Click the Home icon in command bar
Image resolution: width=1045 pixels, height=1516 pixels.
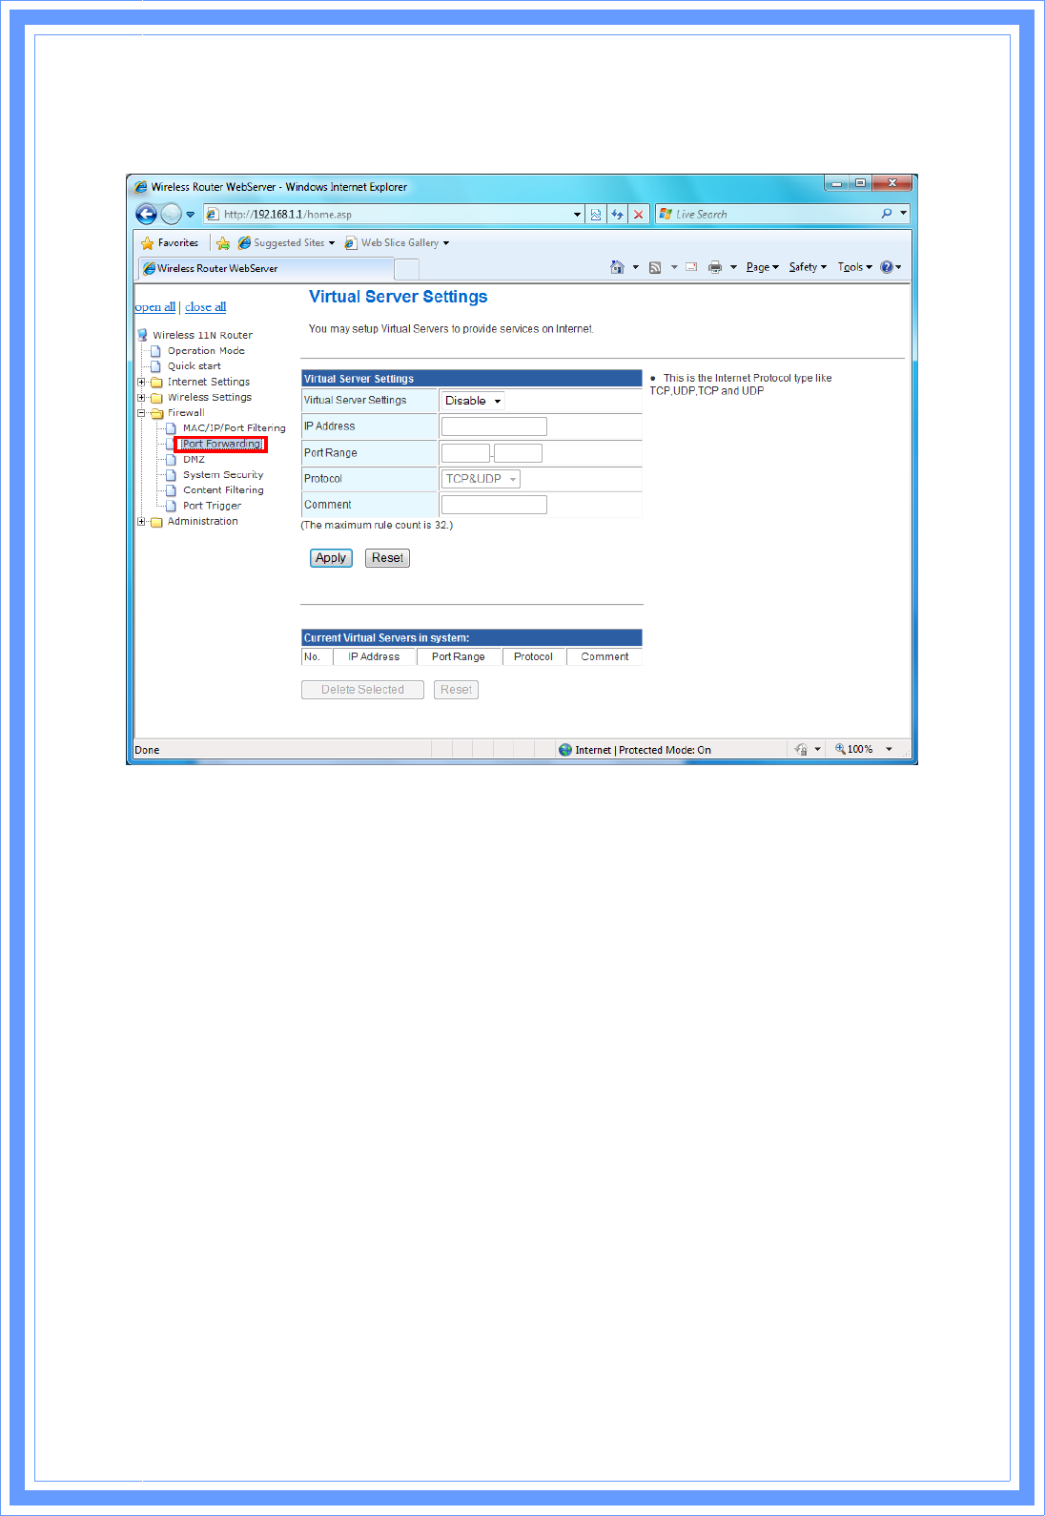[617, 267]
